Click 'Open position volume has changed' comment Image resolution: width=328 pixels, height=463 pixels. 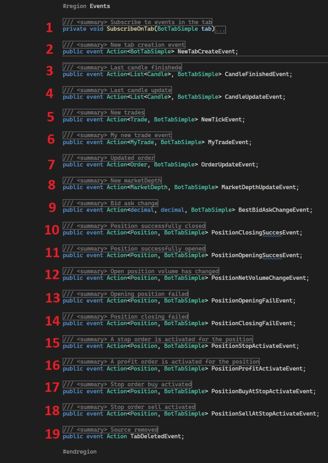(141, 272)
